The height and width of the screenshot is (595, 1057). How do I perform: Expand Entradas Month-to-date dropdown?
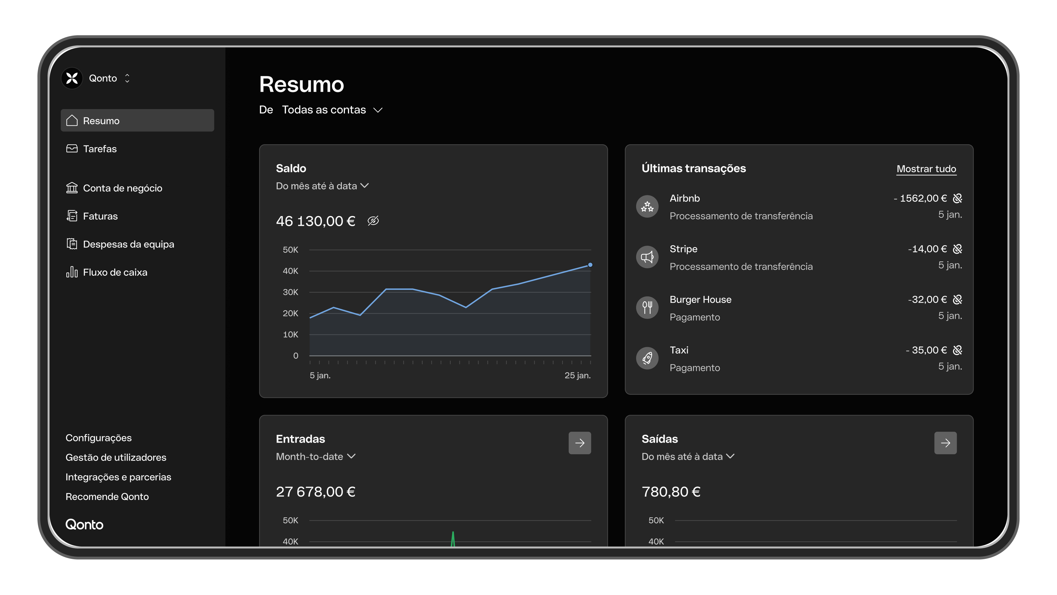coord(315,457)
